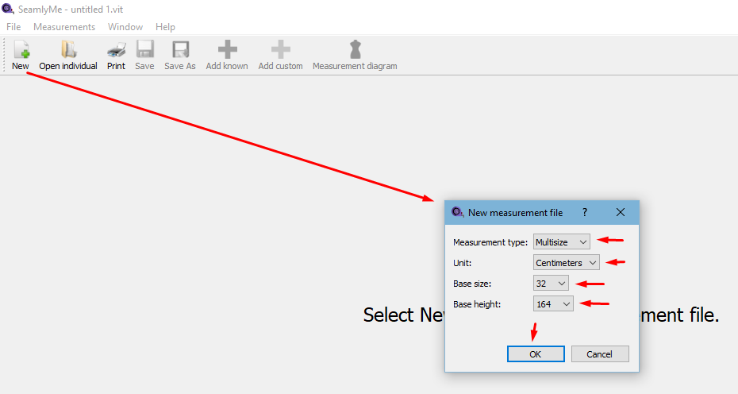Open the Measurements menu
Screen dimensions: 738x394
64,27
